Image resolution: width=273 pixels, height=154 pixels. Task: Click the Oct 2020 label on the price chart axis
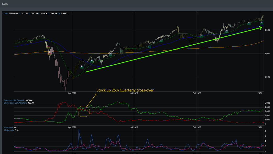pos(197,93)
